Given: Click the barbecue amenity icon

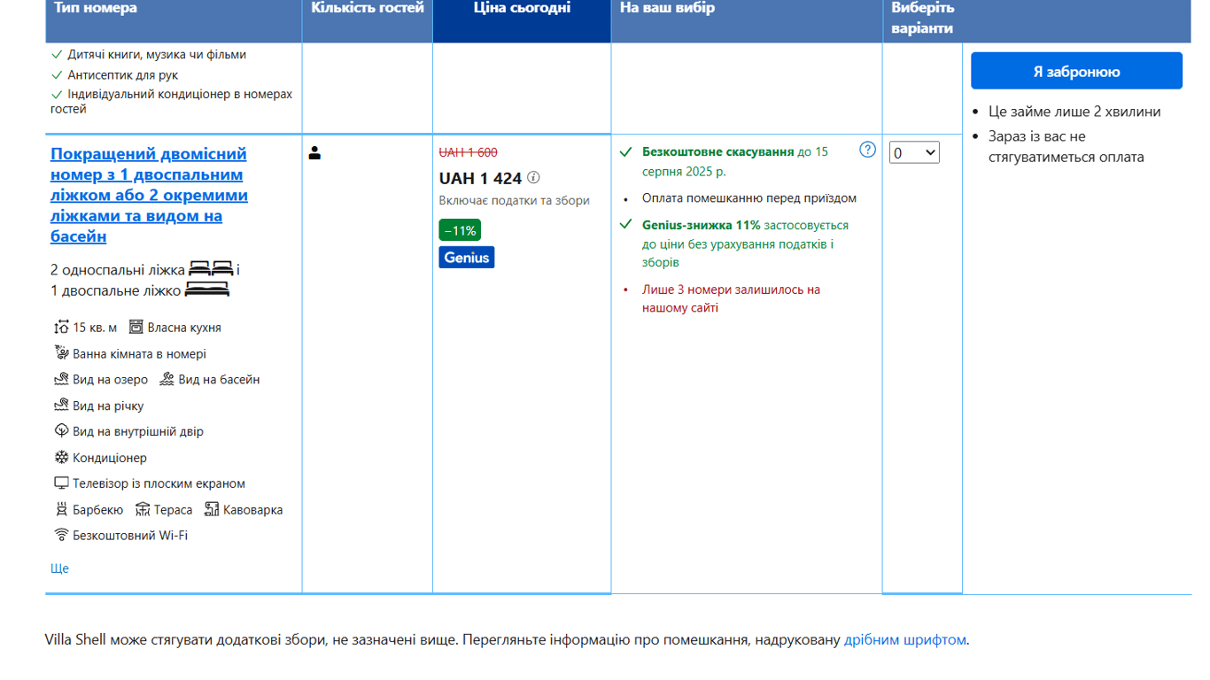Looking at the screenshot, I should click(61, 509).
